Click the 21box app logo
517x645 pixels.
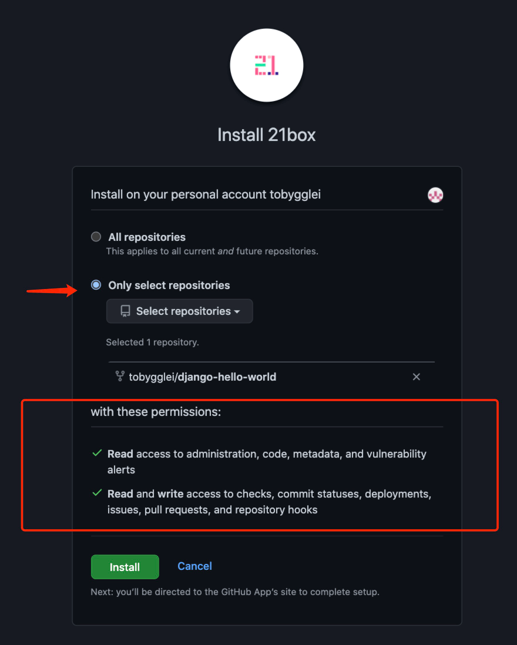pos(267,65)
